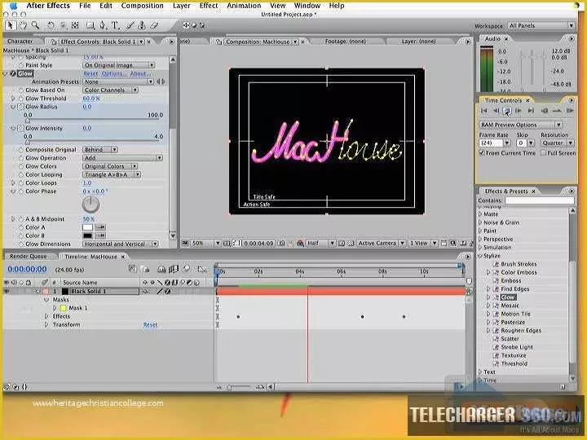This screenshot has height=440, width=587.
Task: Toggle Black Solid 1 layer visibility eye
Action: 7,291
